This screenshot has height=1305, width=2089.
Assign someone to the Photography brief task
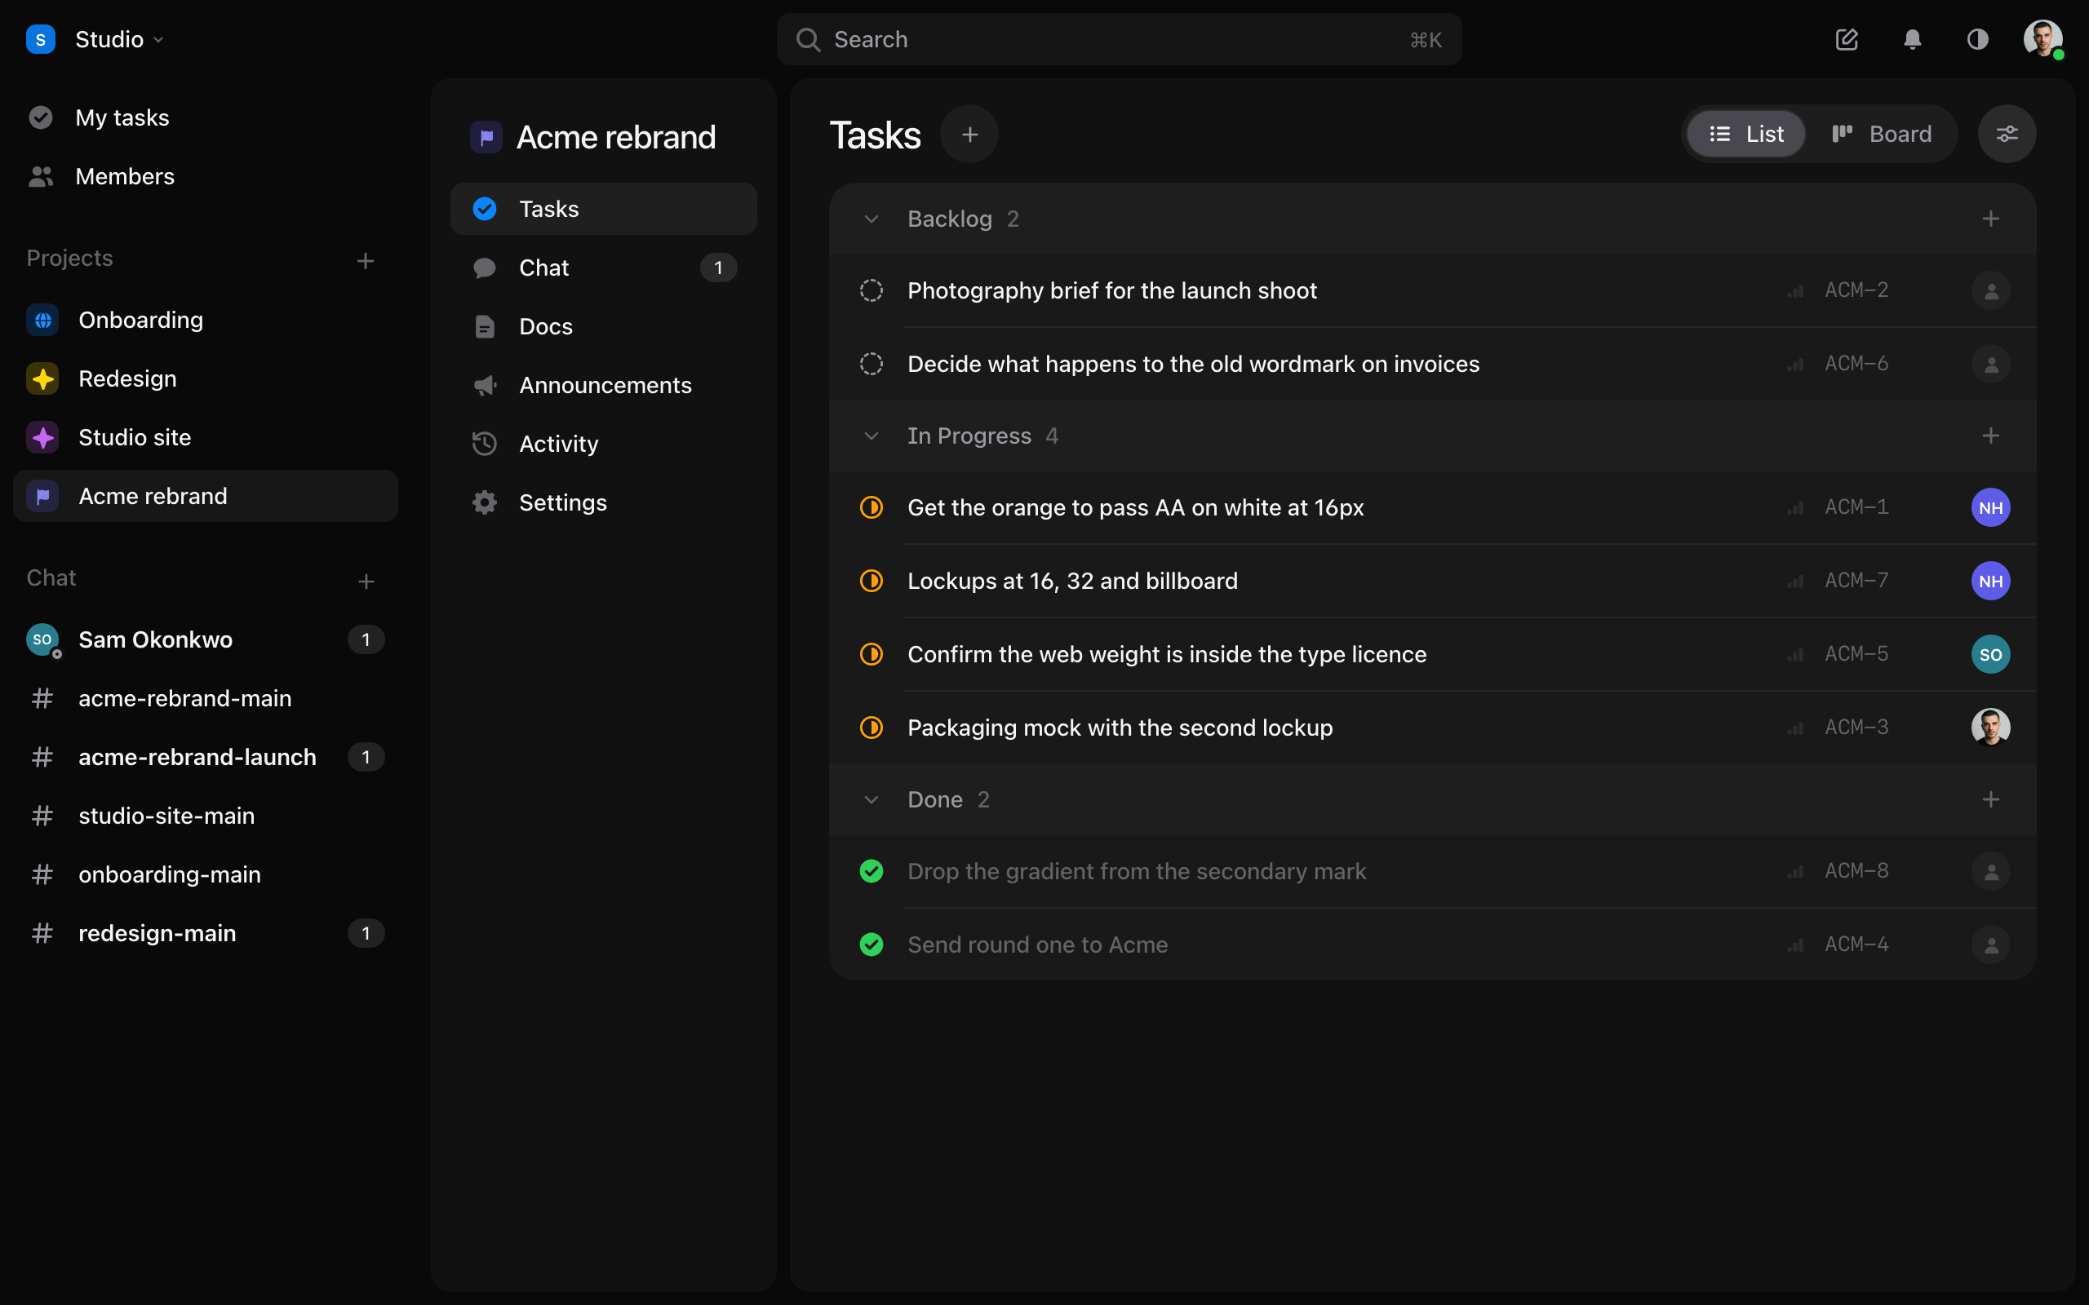(x=1990, y=291)
